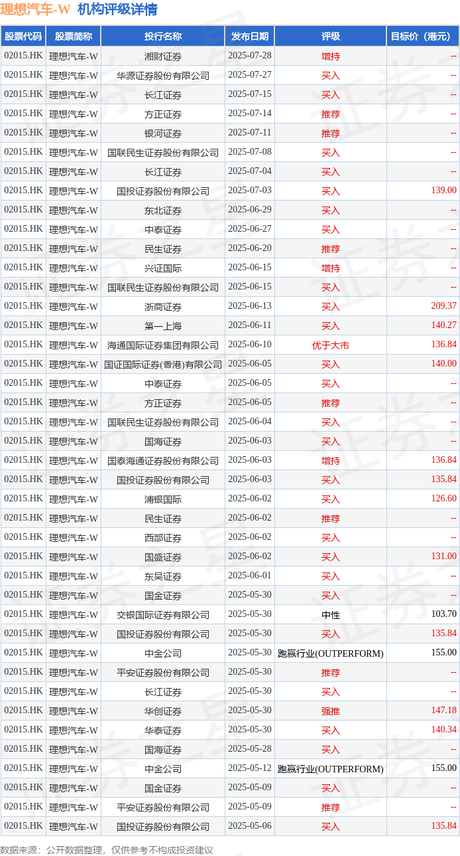Image resolution: width=460 pixels, height=856 pixels.
Task: Click the target price 131.00
Action: tap(443, 556)
